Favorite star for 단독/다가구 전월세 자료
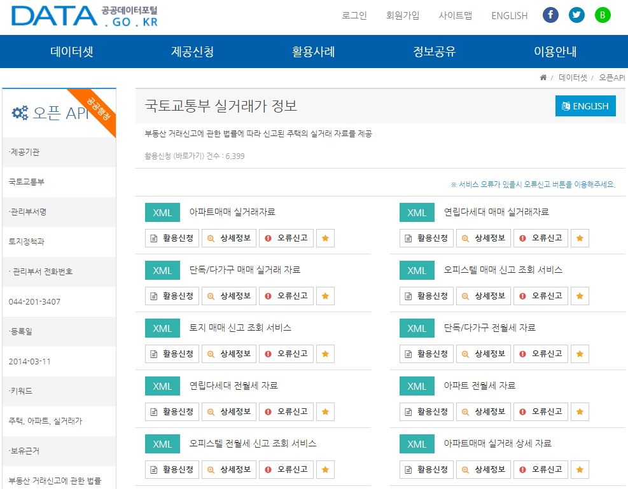This screenshot has width=628, height=489. 580,354
